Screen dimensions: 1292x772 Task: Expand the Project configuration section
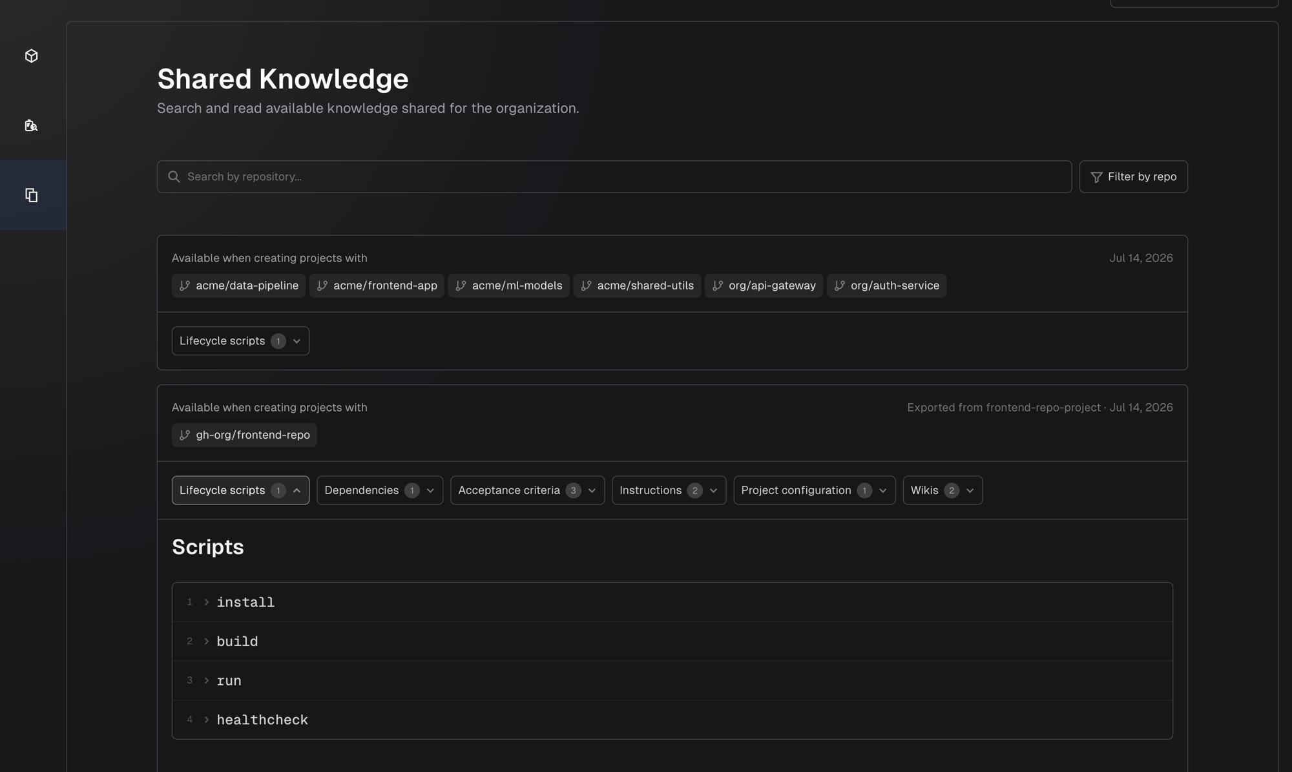(814, 490)
